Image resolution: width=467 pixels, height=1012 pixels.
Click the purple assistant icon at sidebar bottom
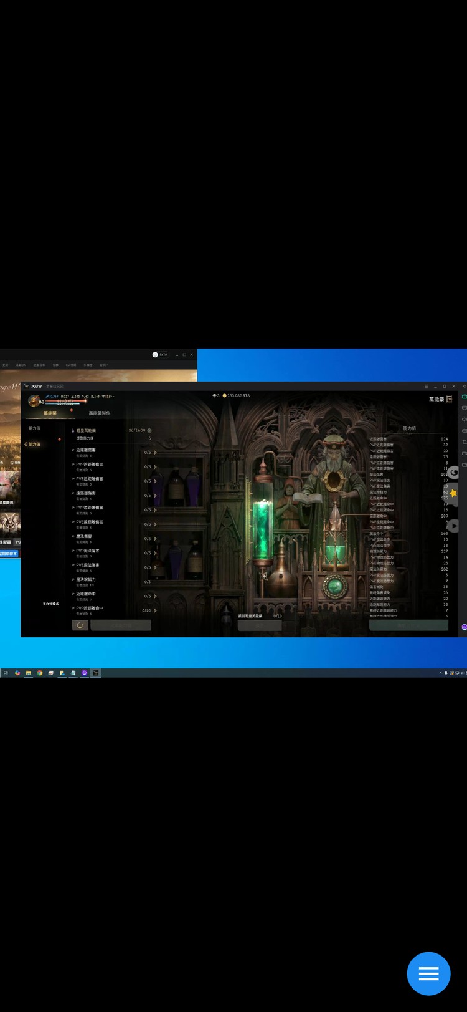click(464, 627)
